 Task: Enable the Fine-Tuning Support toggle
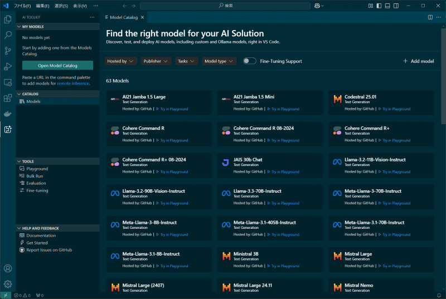click(x=249, y=61)
